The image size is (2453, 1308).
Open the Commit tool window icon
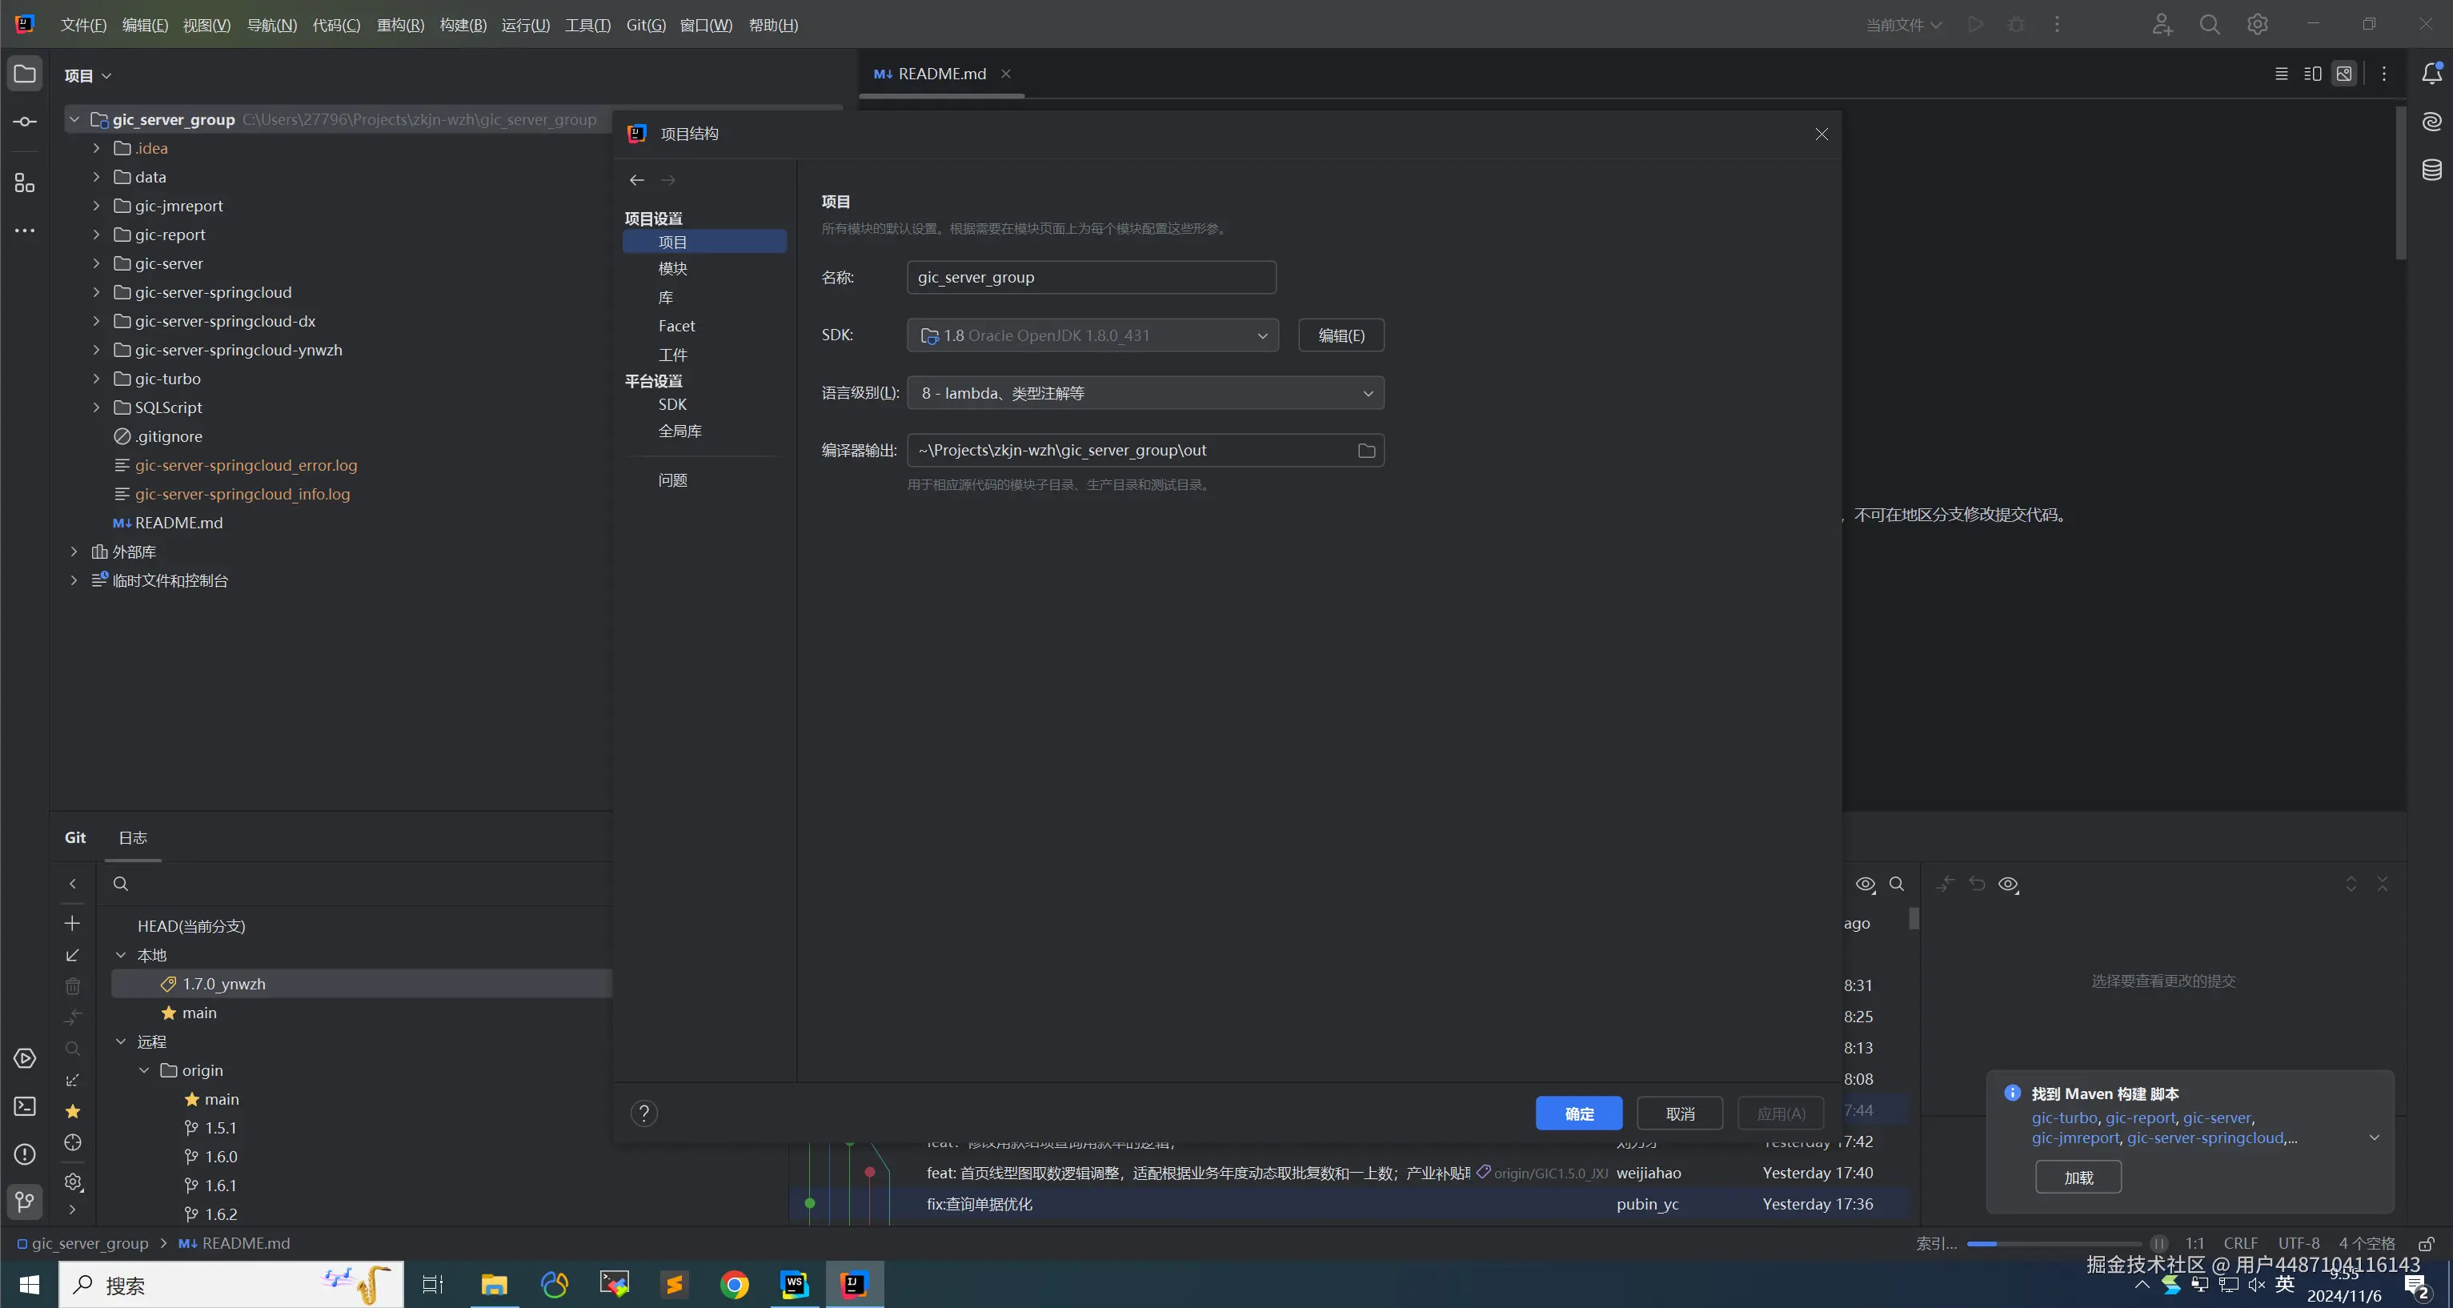click(25, 122)
